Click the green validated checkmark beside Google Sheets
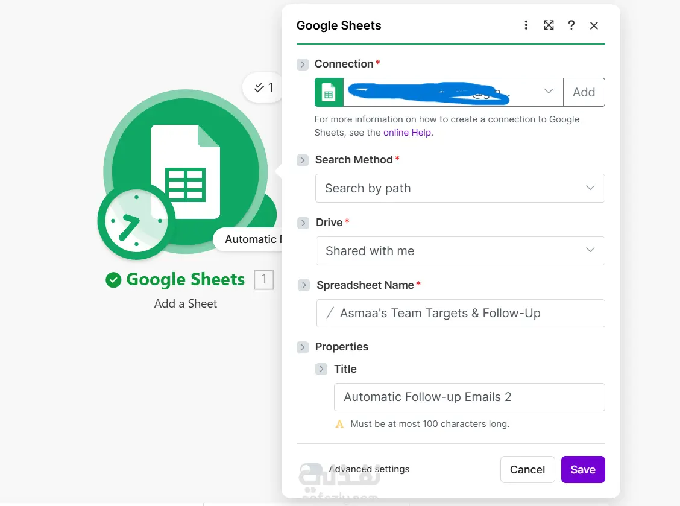This screenshot has width=680, height=506. click(x=113, y=280)
